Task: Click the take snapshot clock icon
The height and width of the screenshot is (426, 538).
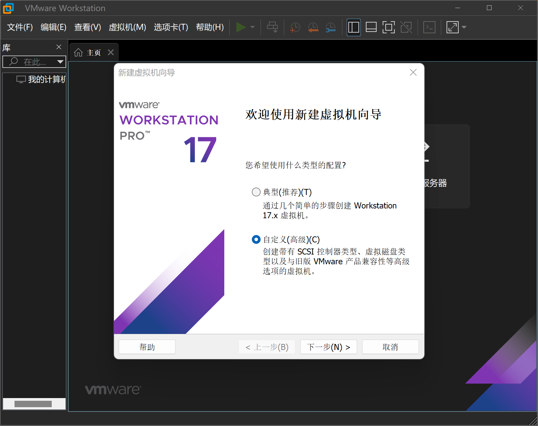Action: (295, 28)
